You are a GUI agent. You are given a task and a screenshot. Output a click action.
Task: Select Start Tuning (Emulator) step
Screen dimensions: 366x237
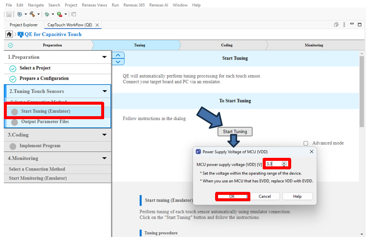[x=58, y=111]
